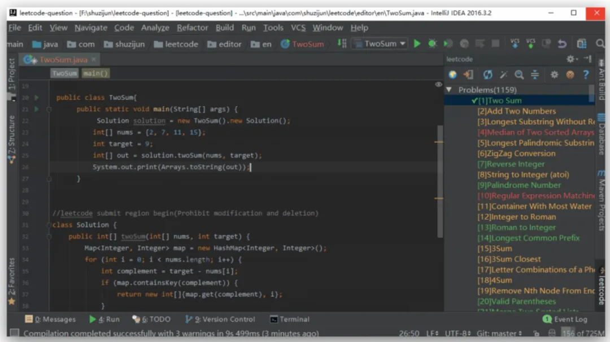Toggle the eye inspection icon in editor

(x=438, y=84)
